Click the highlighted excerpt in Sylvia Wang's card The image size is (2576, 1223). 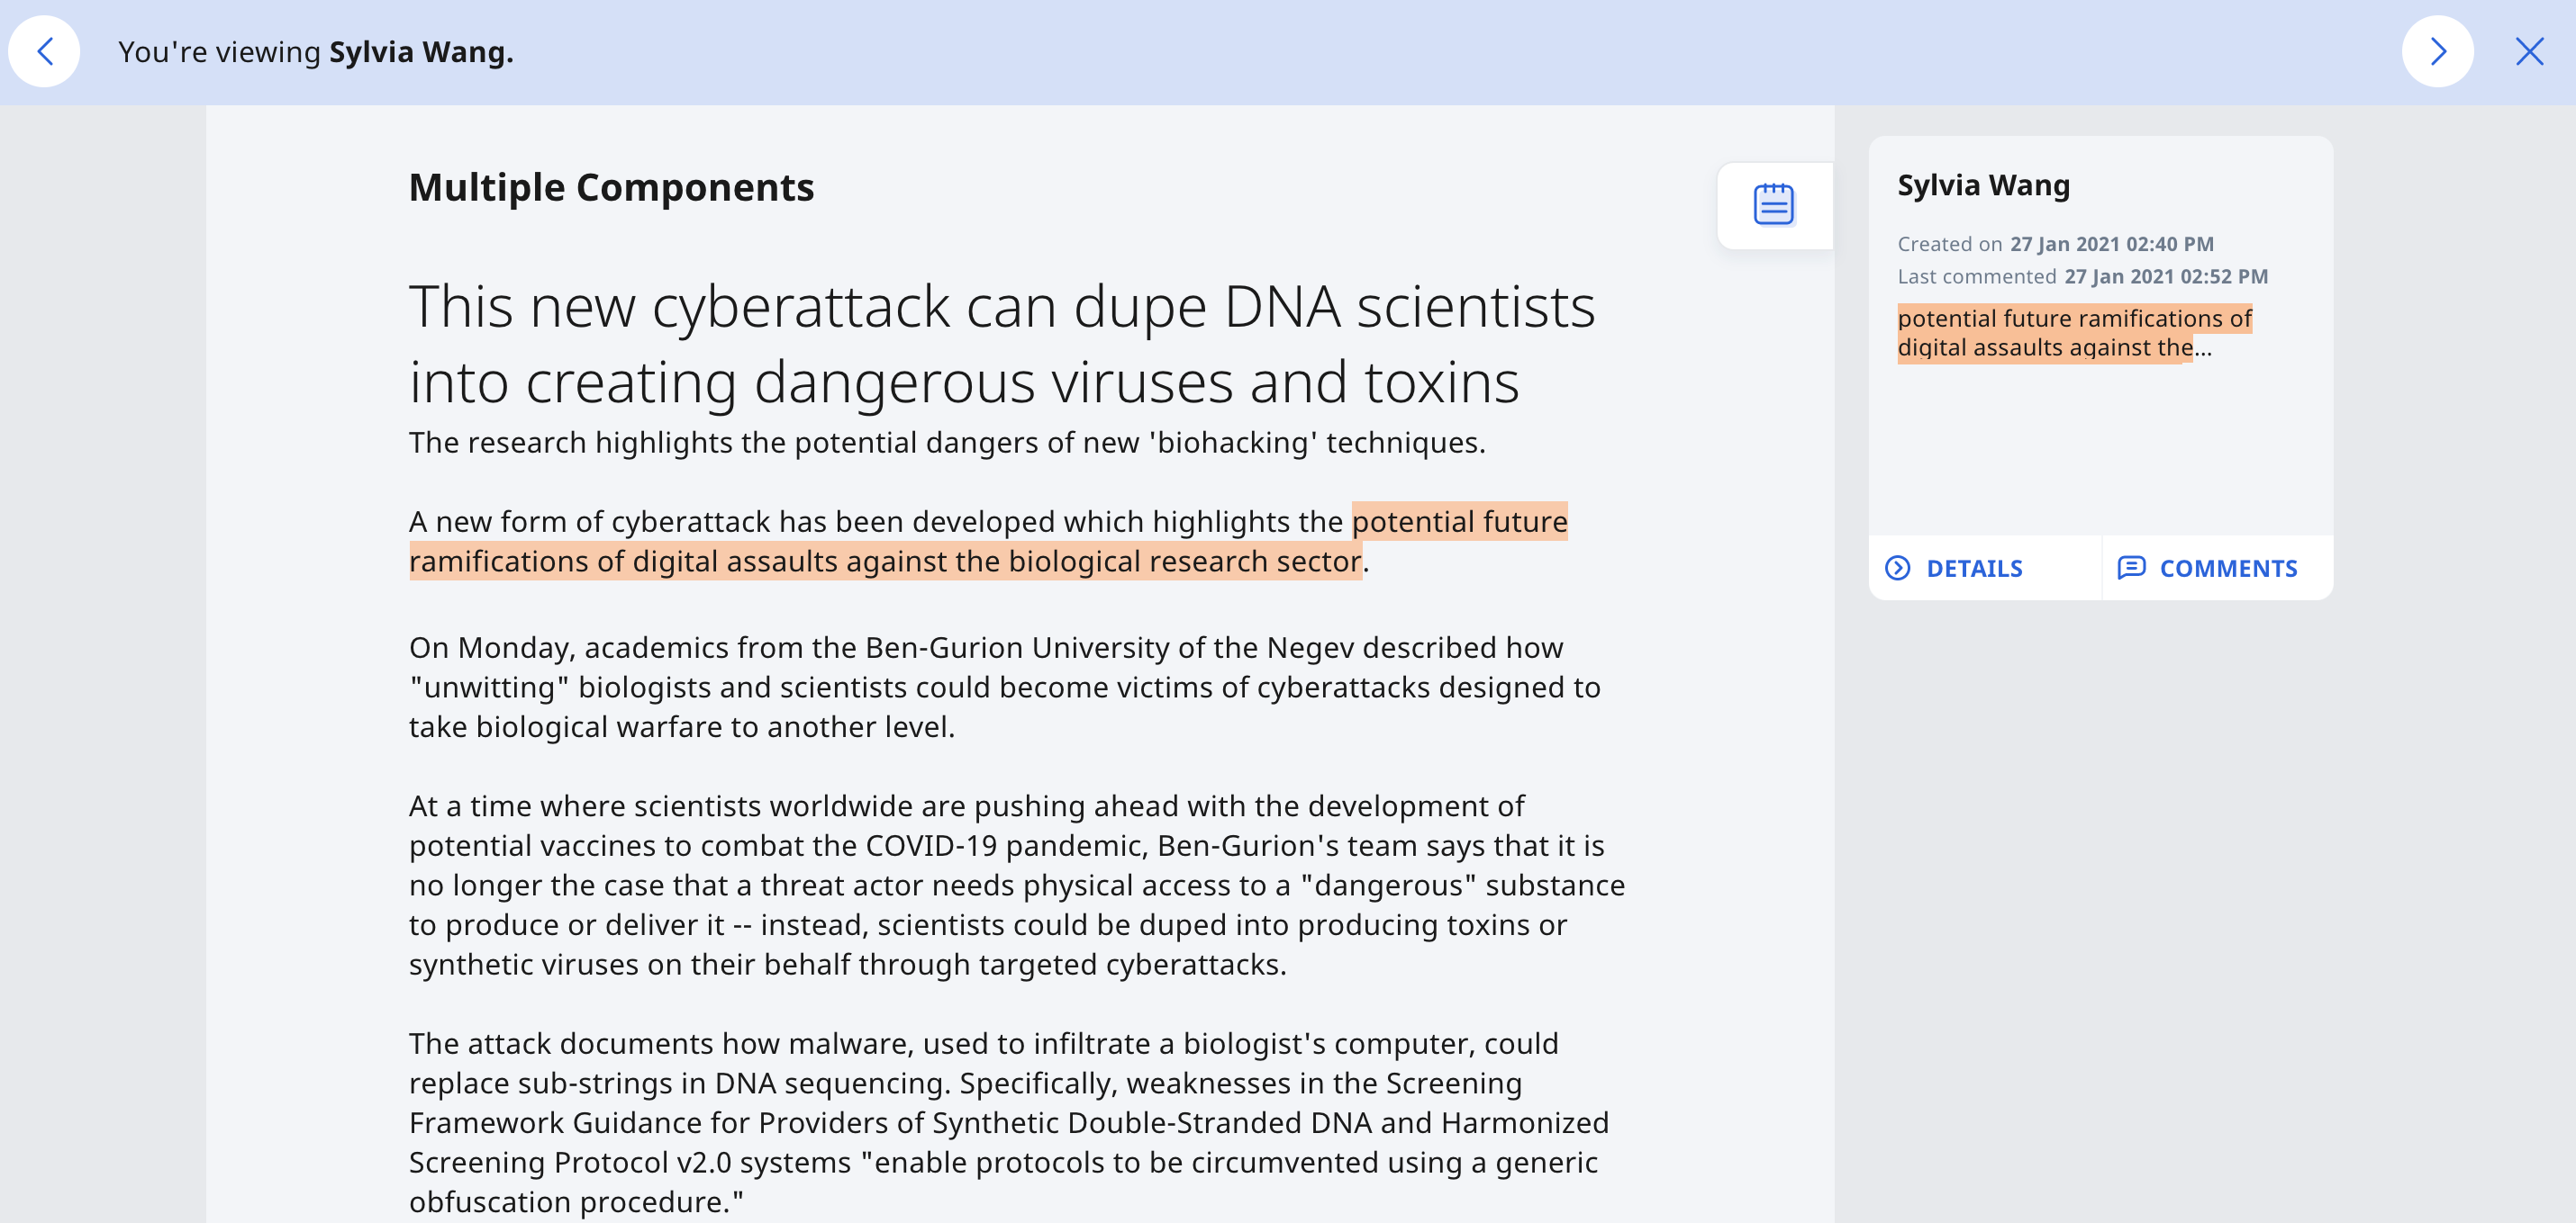2073,333
